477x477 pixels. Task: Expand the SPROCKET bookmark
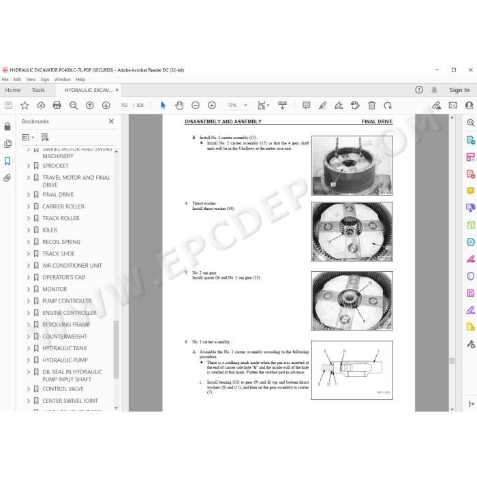pyautogui.click(x=29, y=166)
